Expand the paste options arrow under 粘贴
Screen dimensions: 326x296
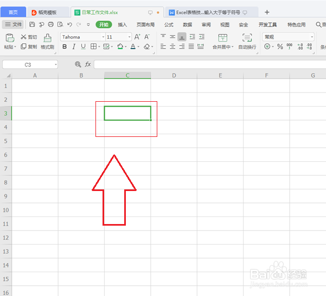(15, 47)
